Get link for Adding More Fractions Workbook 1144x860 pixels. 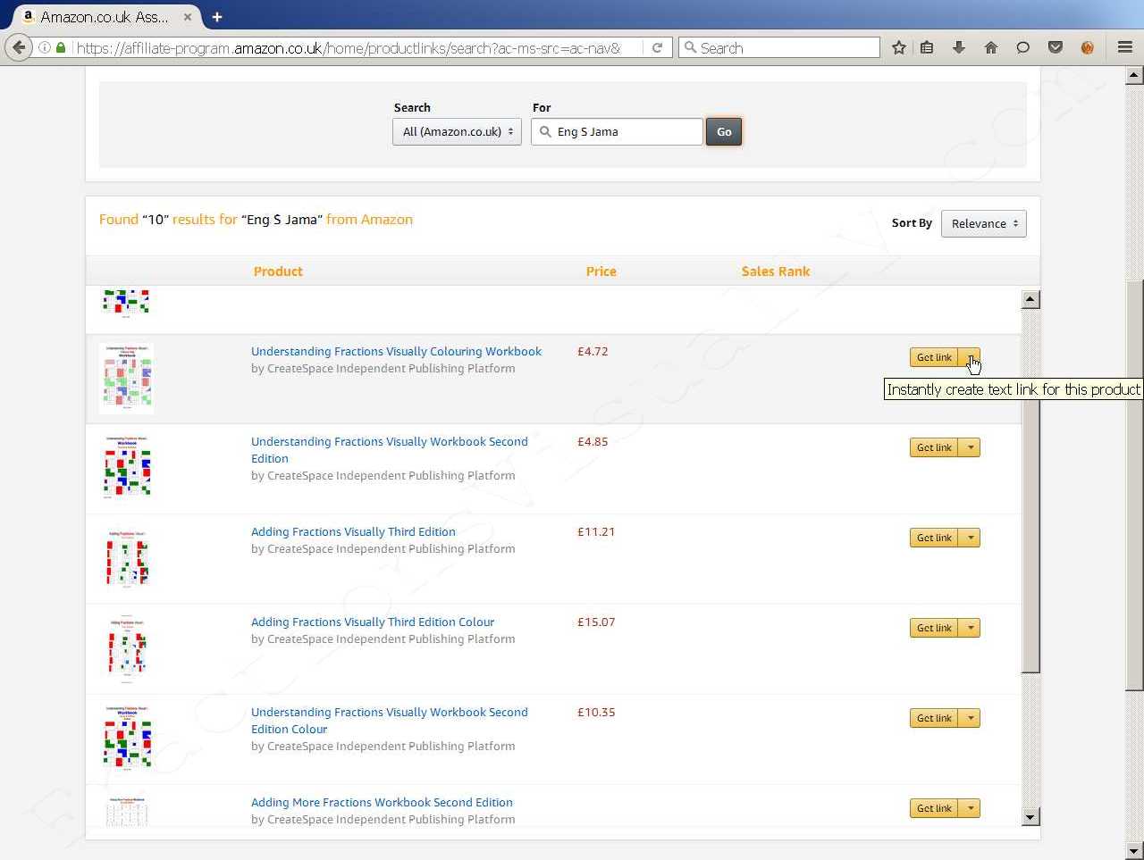(934, 808)
